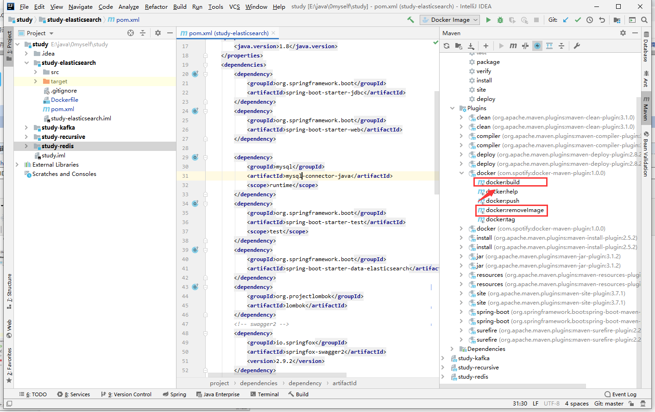Viewport: 655px width, 412px height.
Task: Click the Git: master branch widget
Action: coord(609,404)
